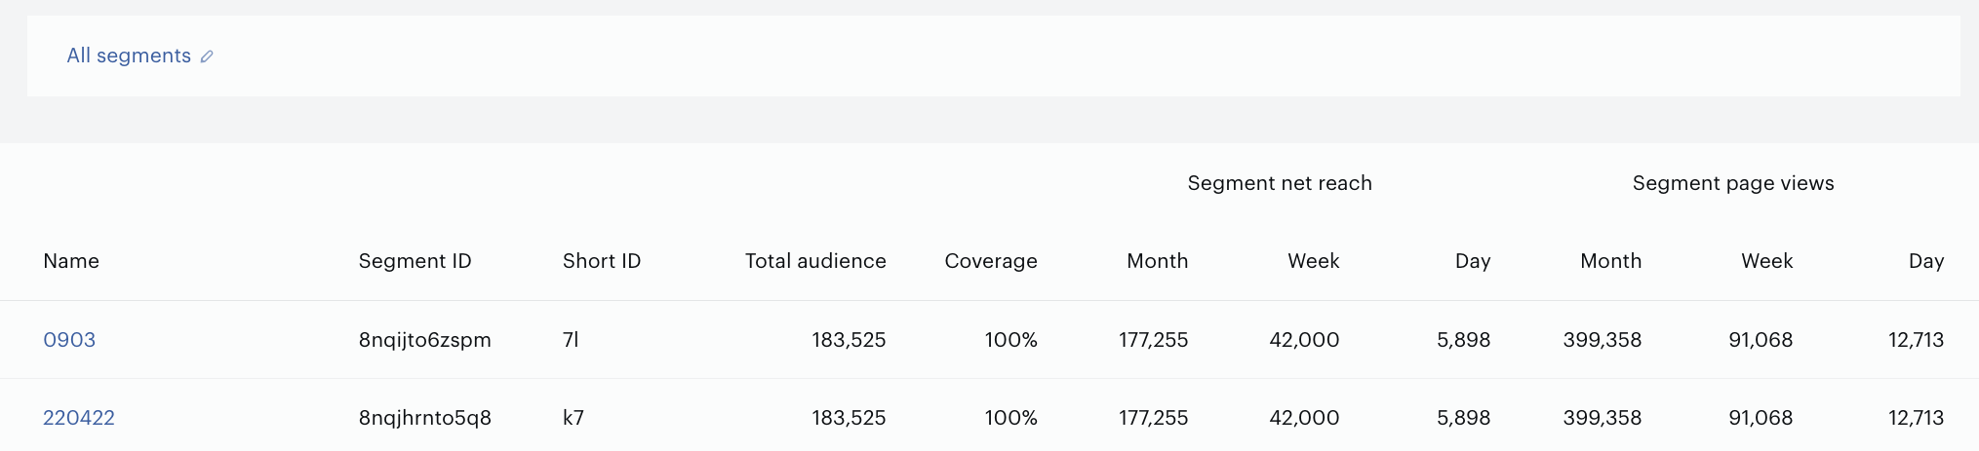
Task: Click Month header under Segment page views
Action: [x=1611, y=261]
